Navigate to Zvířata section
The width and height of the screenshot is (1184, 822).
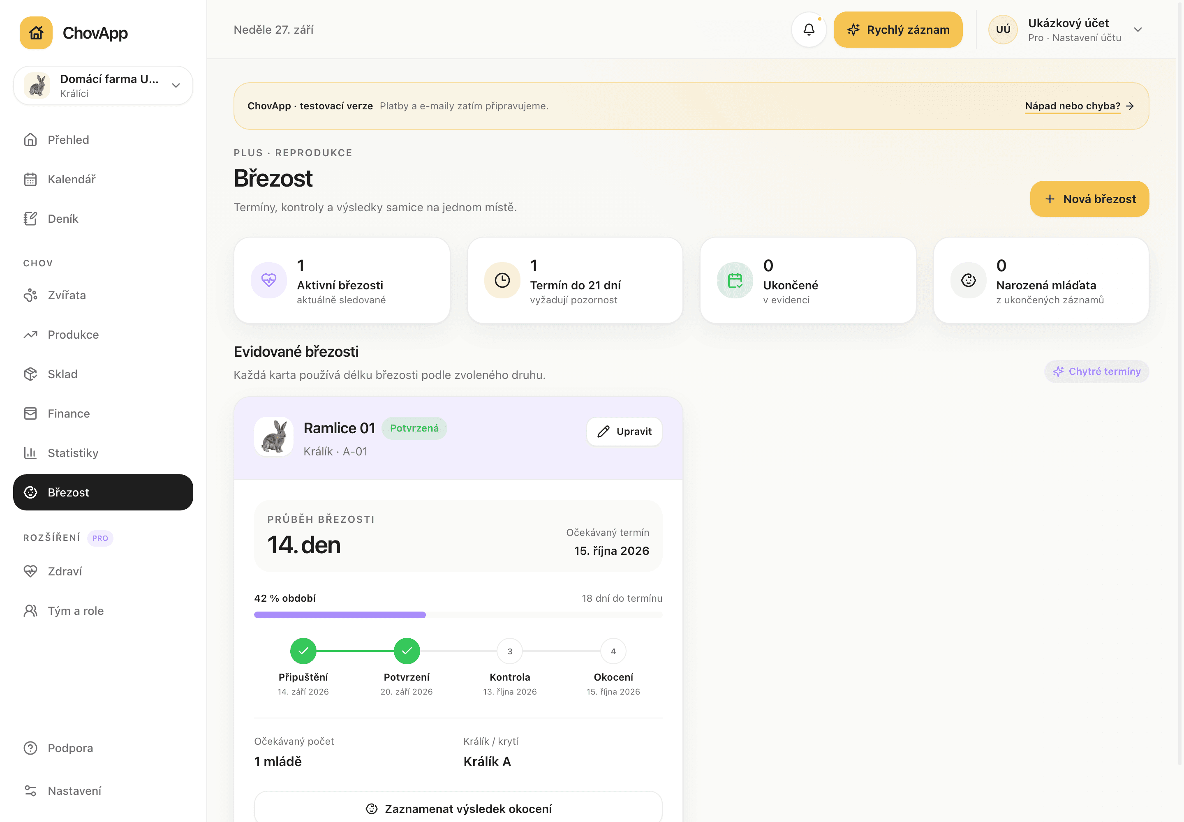pyautogui.click(x=103, y=295)
